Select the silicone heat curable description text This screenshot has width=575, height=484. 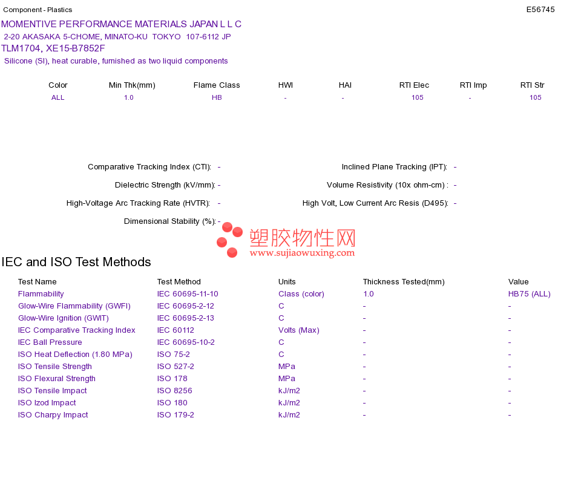pyautogui.click(x=116, y=61)
